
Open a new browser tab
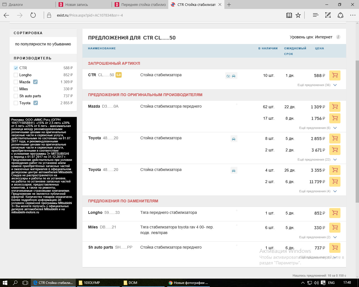229,4
